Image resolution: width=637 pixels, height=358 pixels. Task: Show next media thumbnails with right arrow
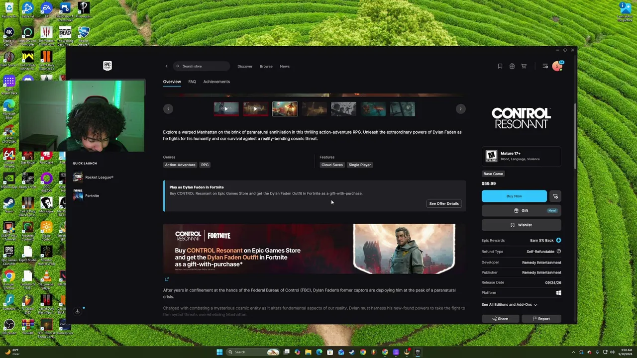(461, 109)
